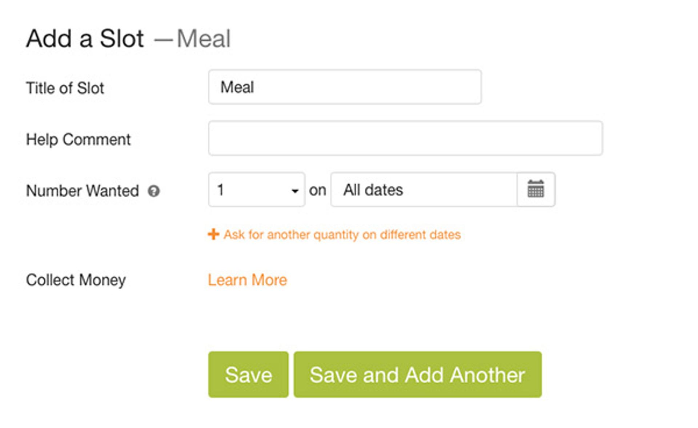Select the quantity value 1 box
This screenshot has height=428, width=698.
pyautogui.click(x=257, y=190)
